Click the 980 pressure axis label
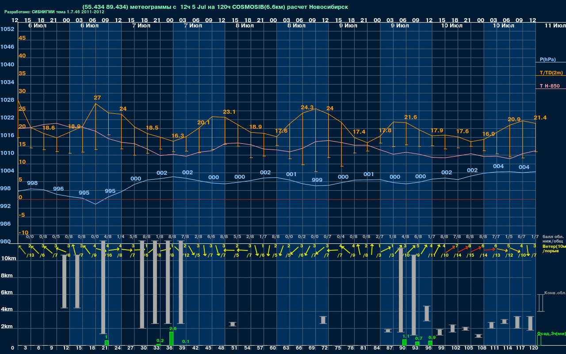This screenshot has height=354, width=566. coord(5,242)
